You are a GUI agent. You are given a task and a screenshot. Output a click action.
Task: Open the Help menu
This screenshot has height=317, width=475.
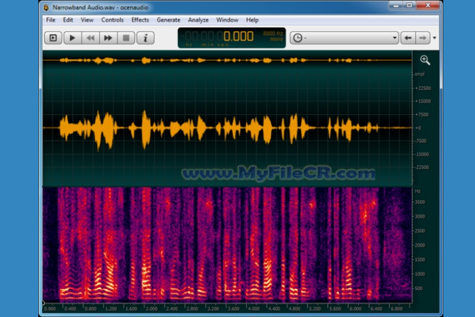pyautogui.click(x=252, y=20)
